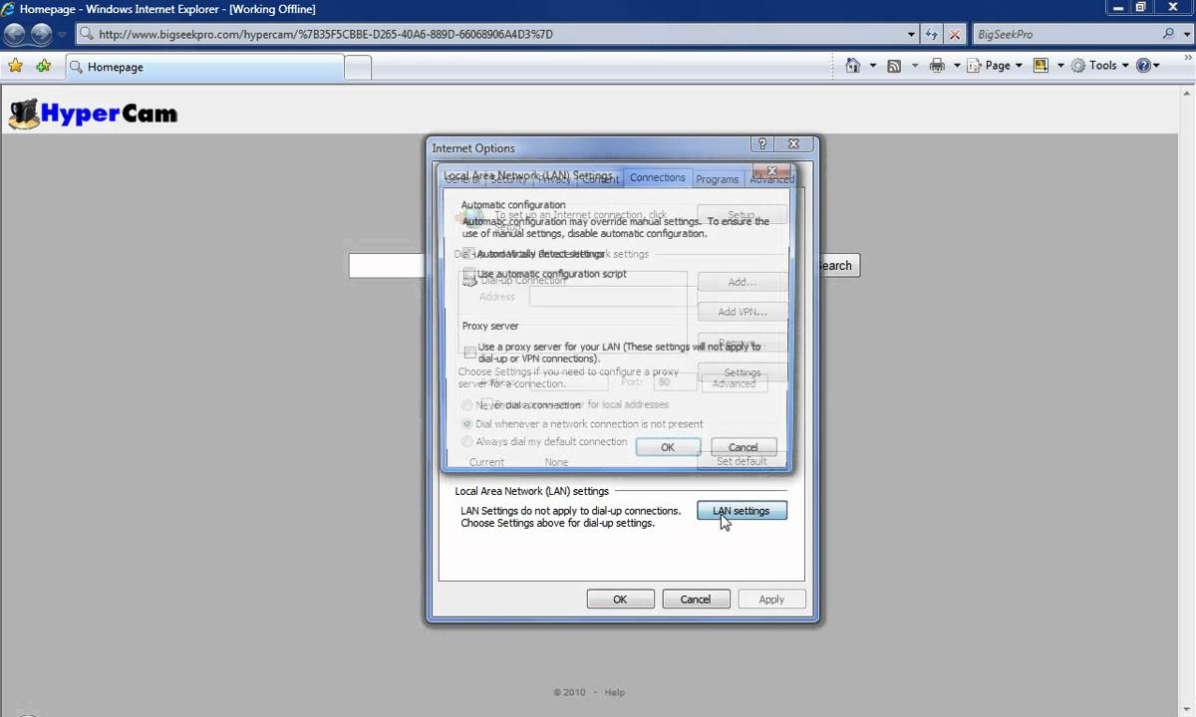
Task: Click the proxy Advanced button
Action: point(734,383)
